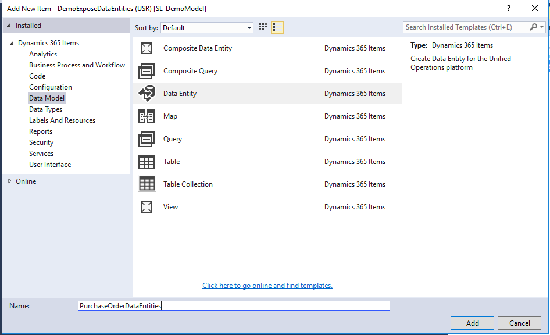Select the Table template icon
The height and width of the screenshot is (335, 550).
pyautogui.click(x=147, y=162)
